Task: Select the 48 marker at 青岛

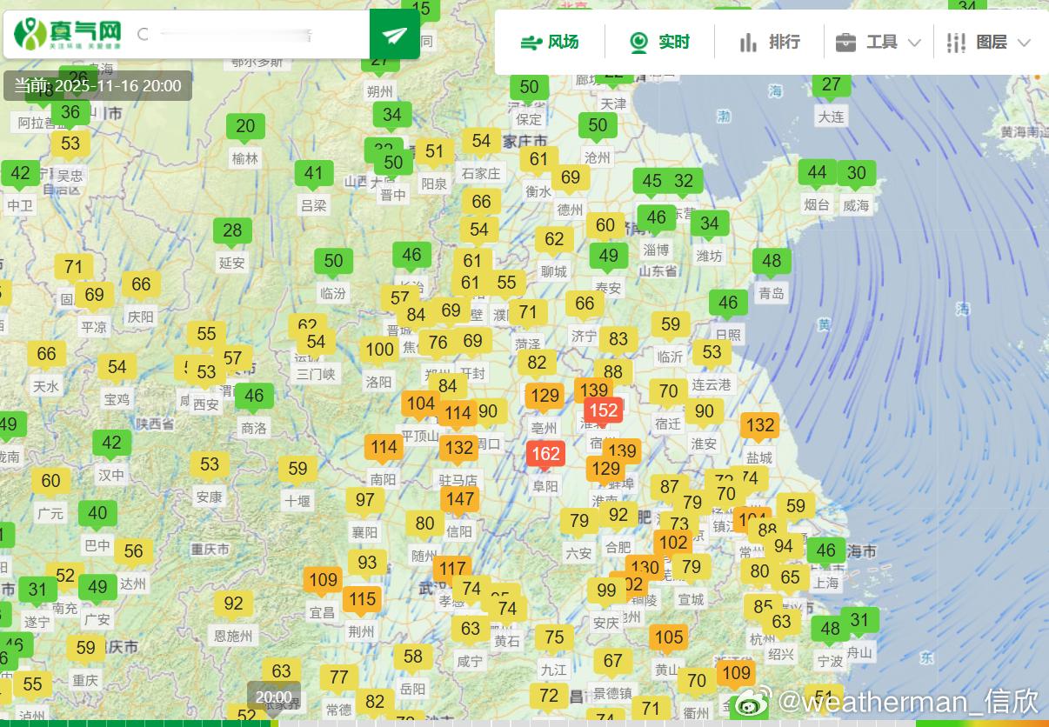Action: 772,261
